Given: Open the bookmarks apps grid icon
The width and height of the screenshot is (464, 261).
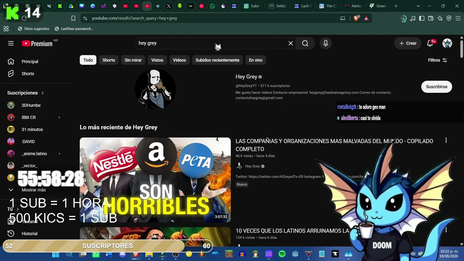Looking at the screenshot, I should tap(6, 29).
